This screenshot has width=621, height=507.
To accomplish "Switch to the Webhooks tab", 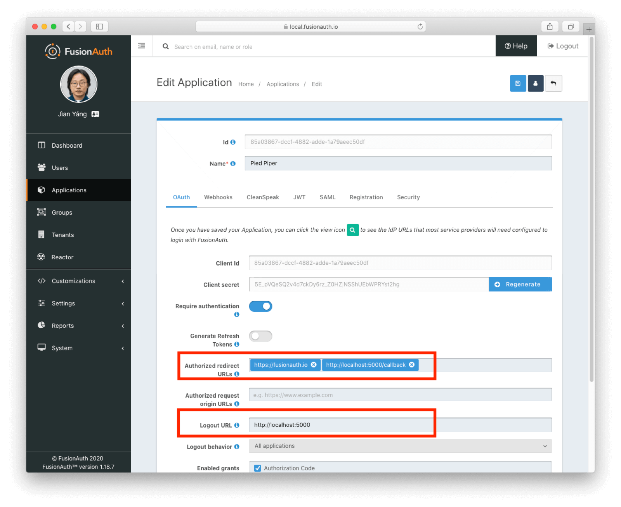I will (x=218, y=197).
